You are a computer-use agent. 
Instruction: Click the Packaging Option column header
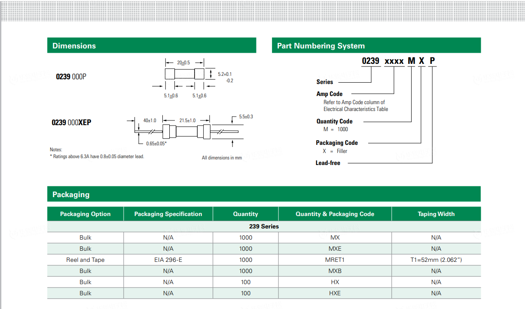pyautogui.click(x=85, y=214)
